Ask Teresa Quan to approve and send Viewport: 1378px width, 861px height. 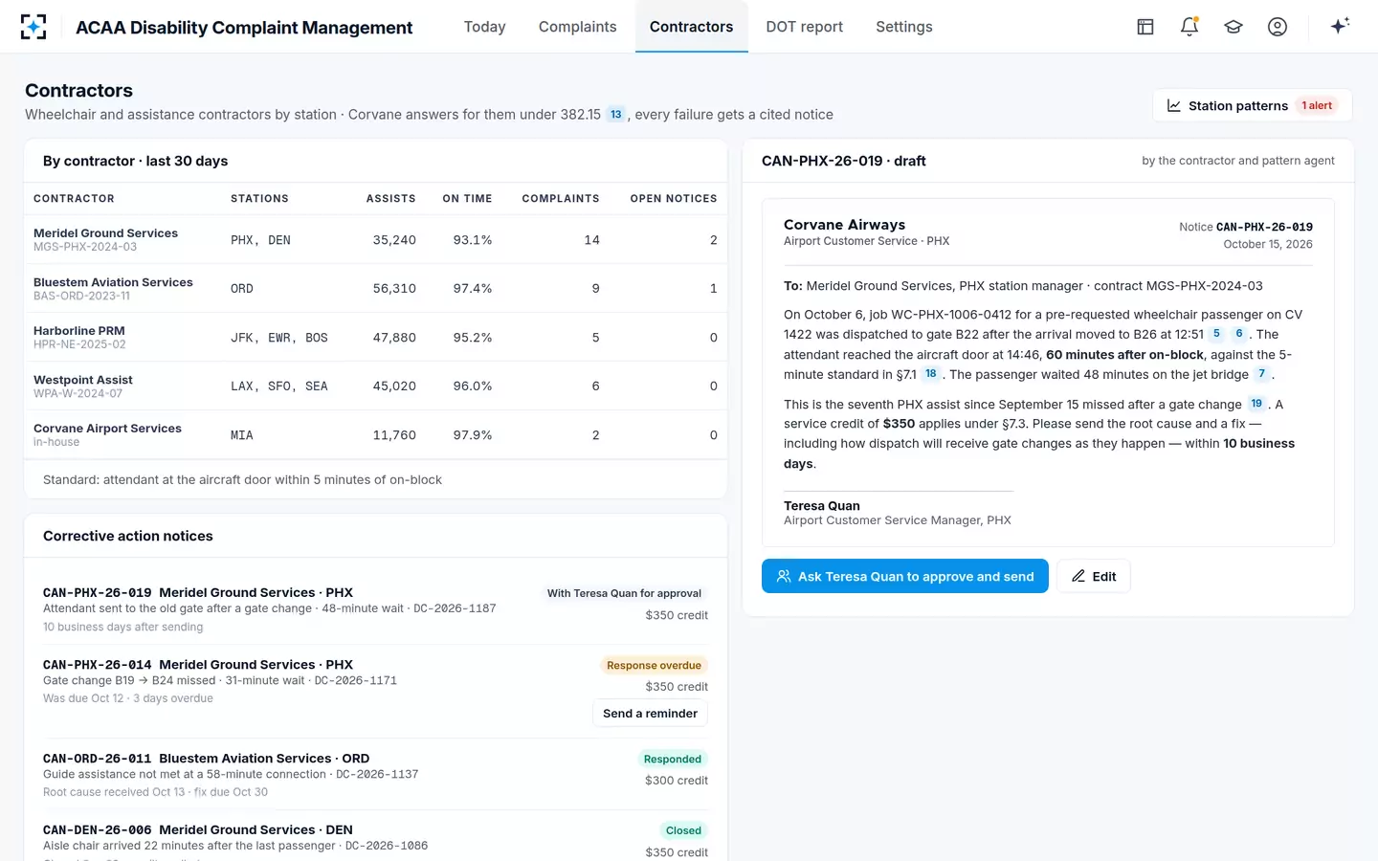click(x=905, y=576)
